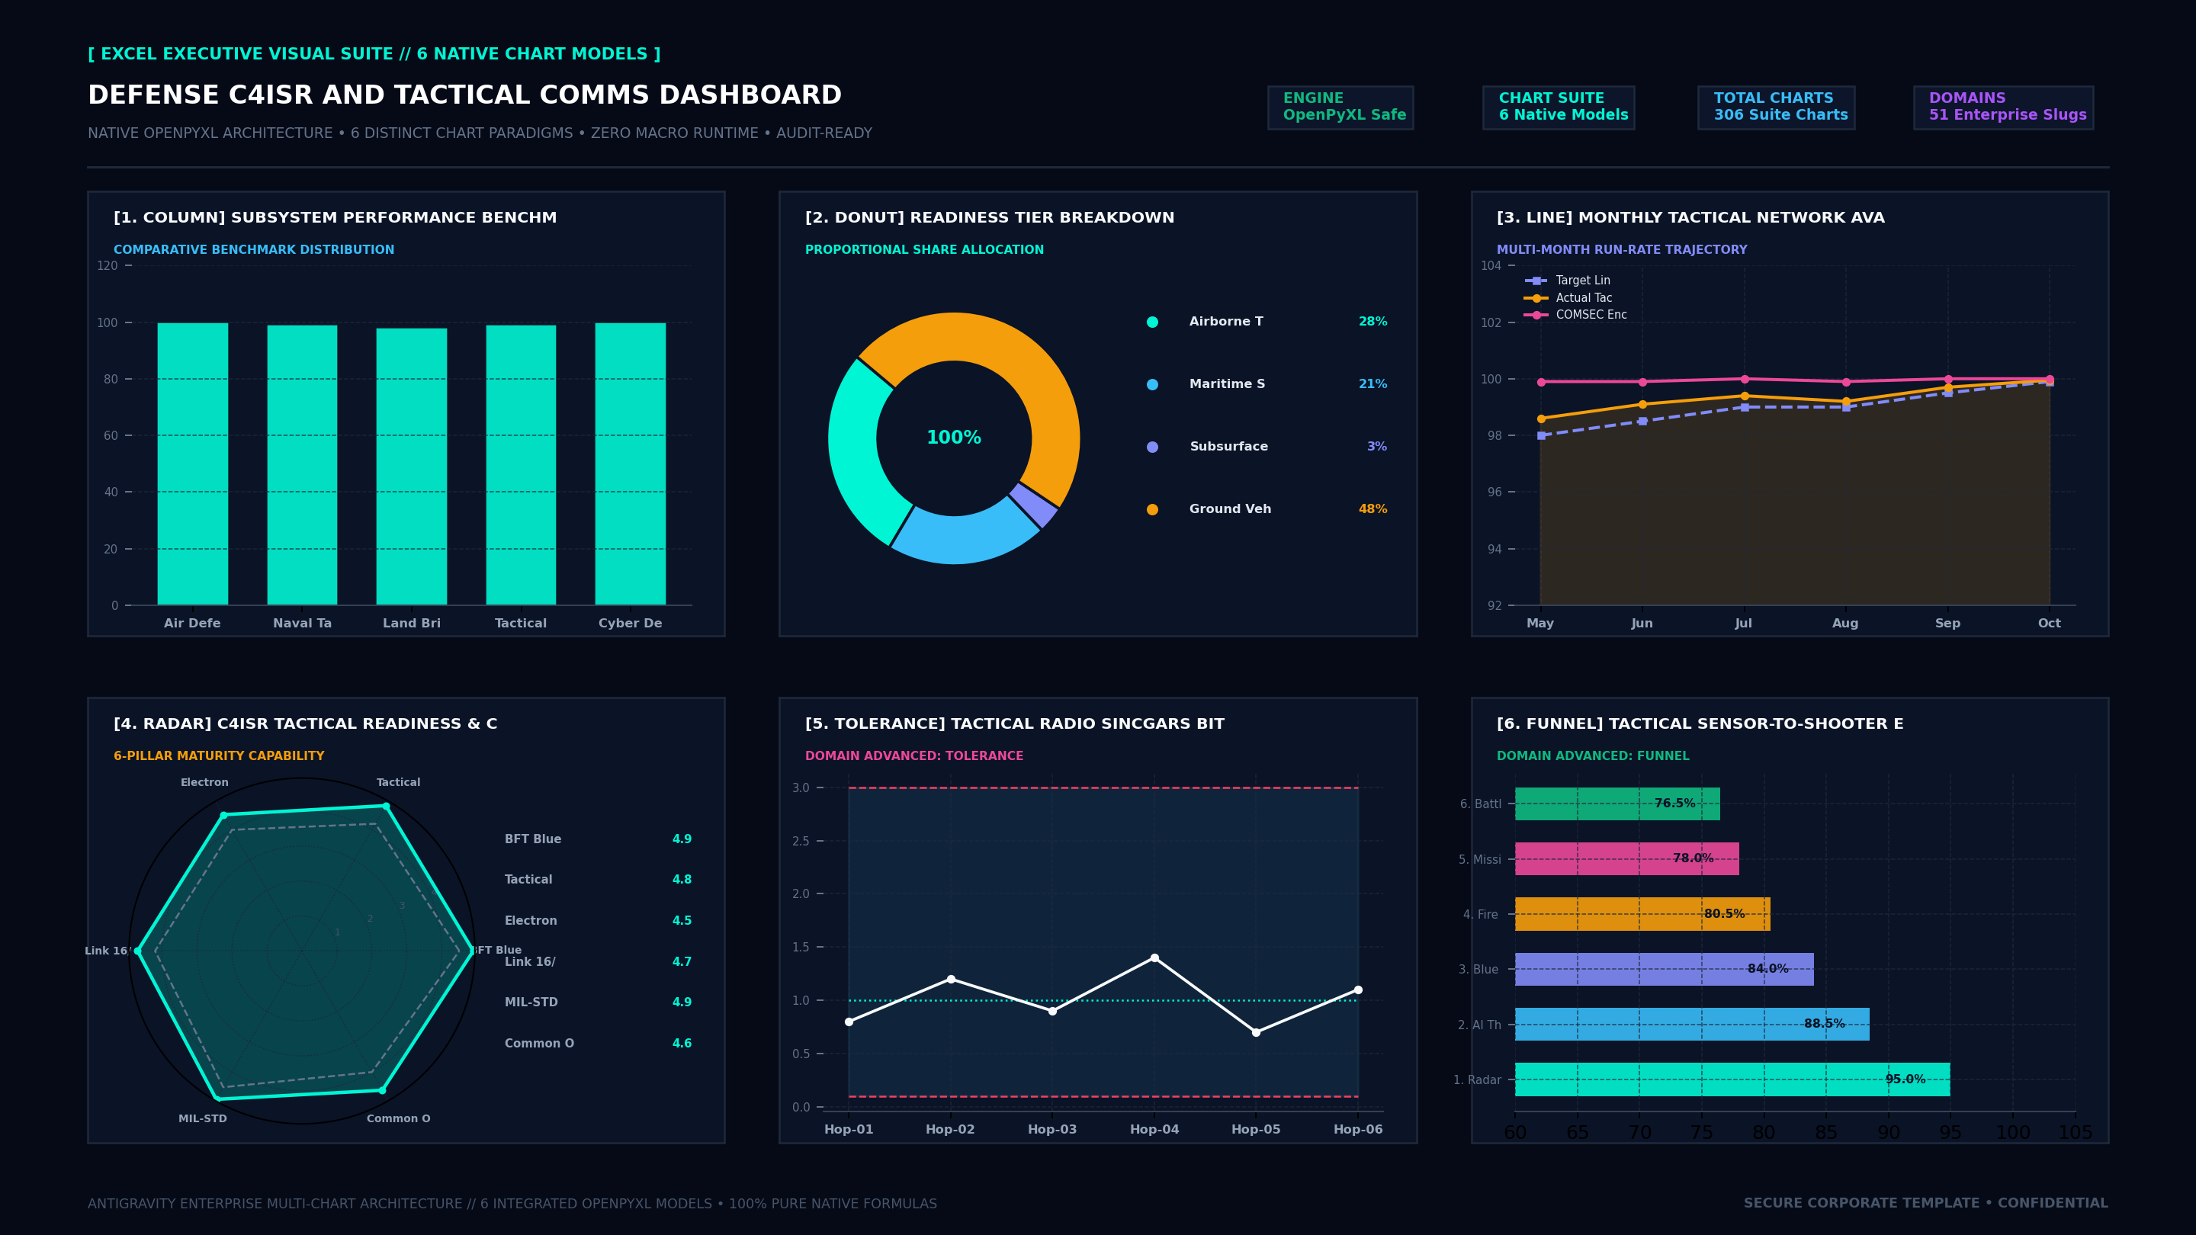Click the COMSEC Enc legend marker
The height and width of the screenshot is (1235, 2196).
point(1536,316)
